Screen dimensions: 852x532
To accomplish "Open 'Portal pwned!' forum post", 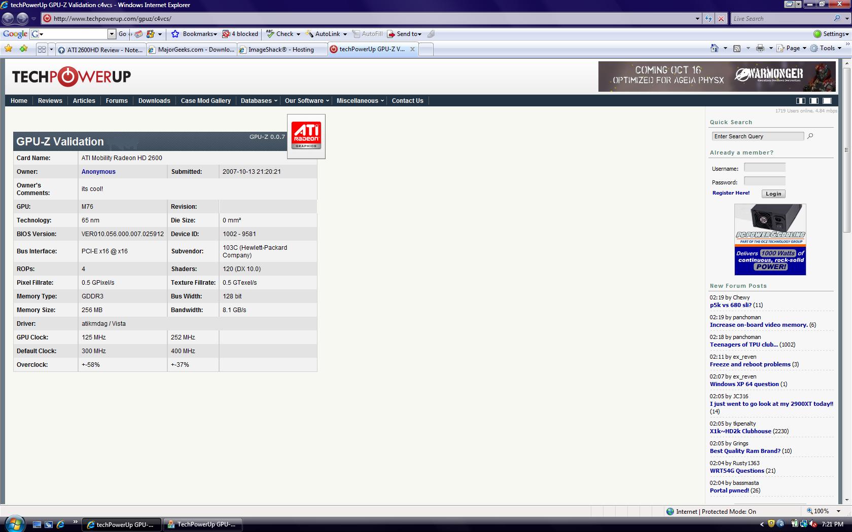I will coord(729,490).
